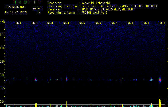168x107 pixels.
Task: Click the 0321 time marker
Action: tap(18, 23)
